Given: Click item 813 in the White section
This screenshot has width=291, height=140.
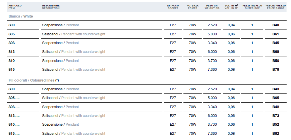Looking at the screenshot, I should click(x=11, y=52).
